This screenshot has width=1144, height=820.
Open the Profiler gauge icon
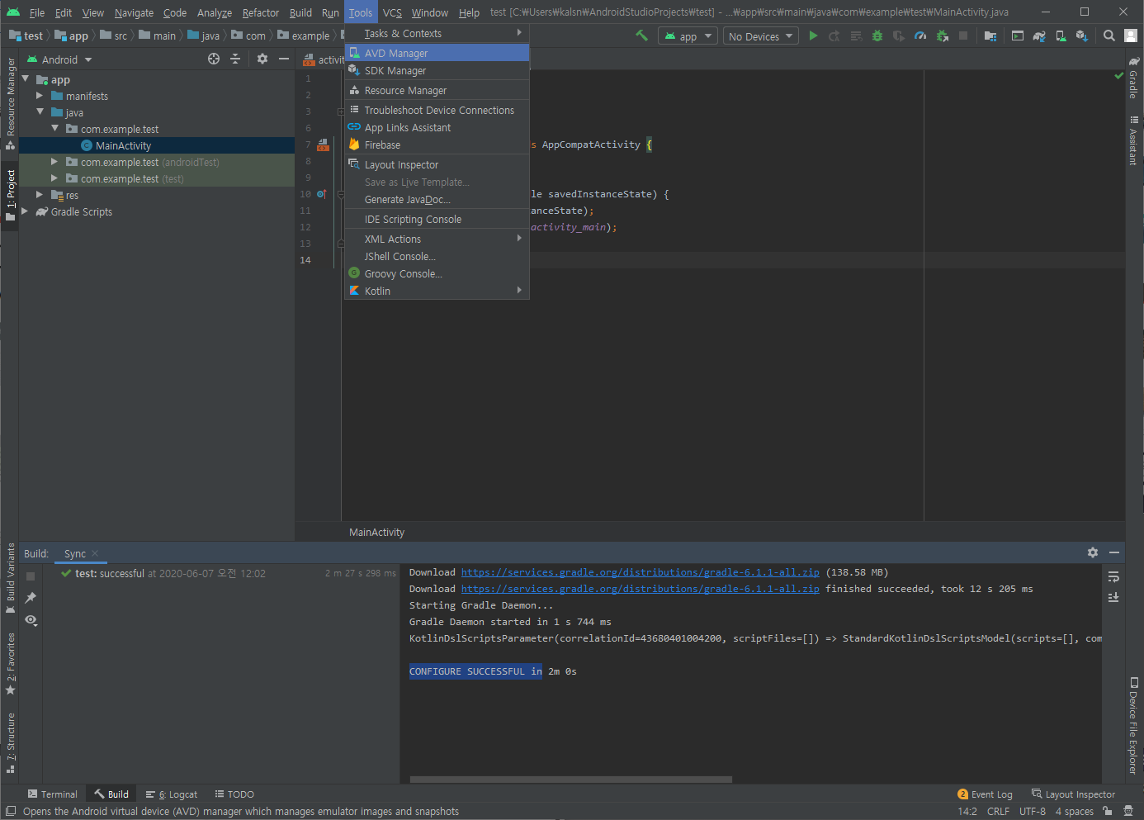920,36
